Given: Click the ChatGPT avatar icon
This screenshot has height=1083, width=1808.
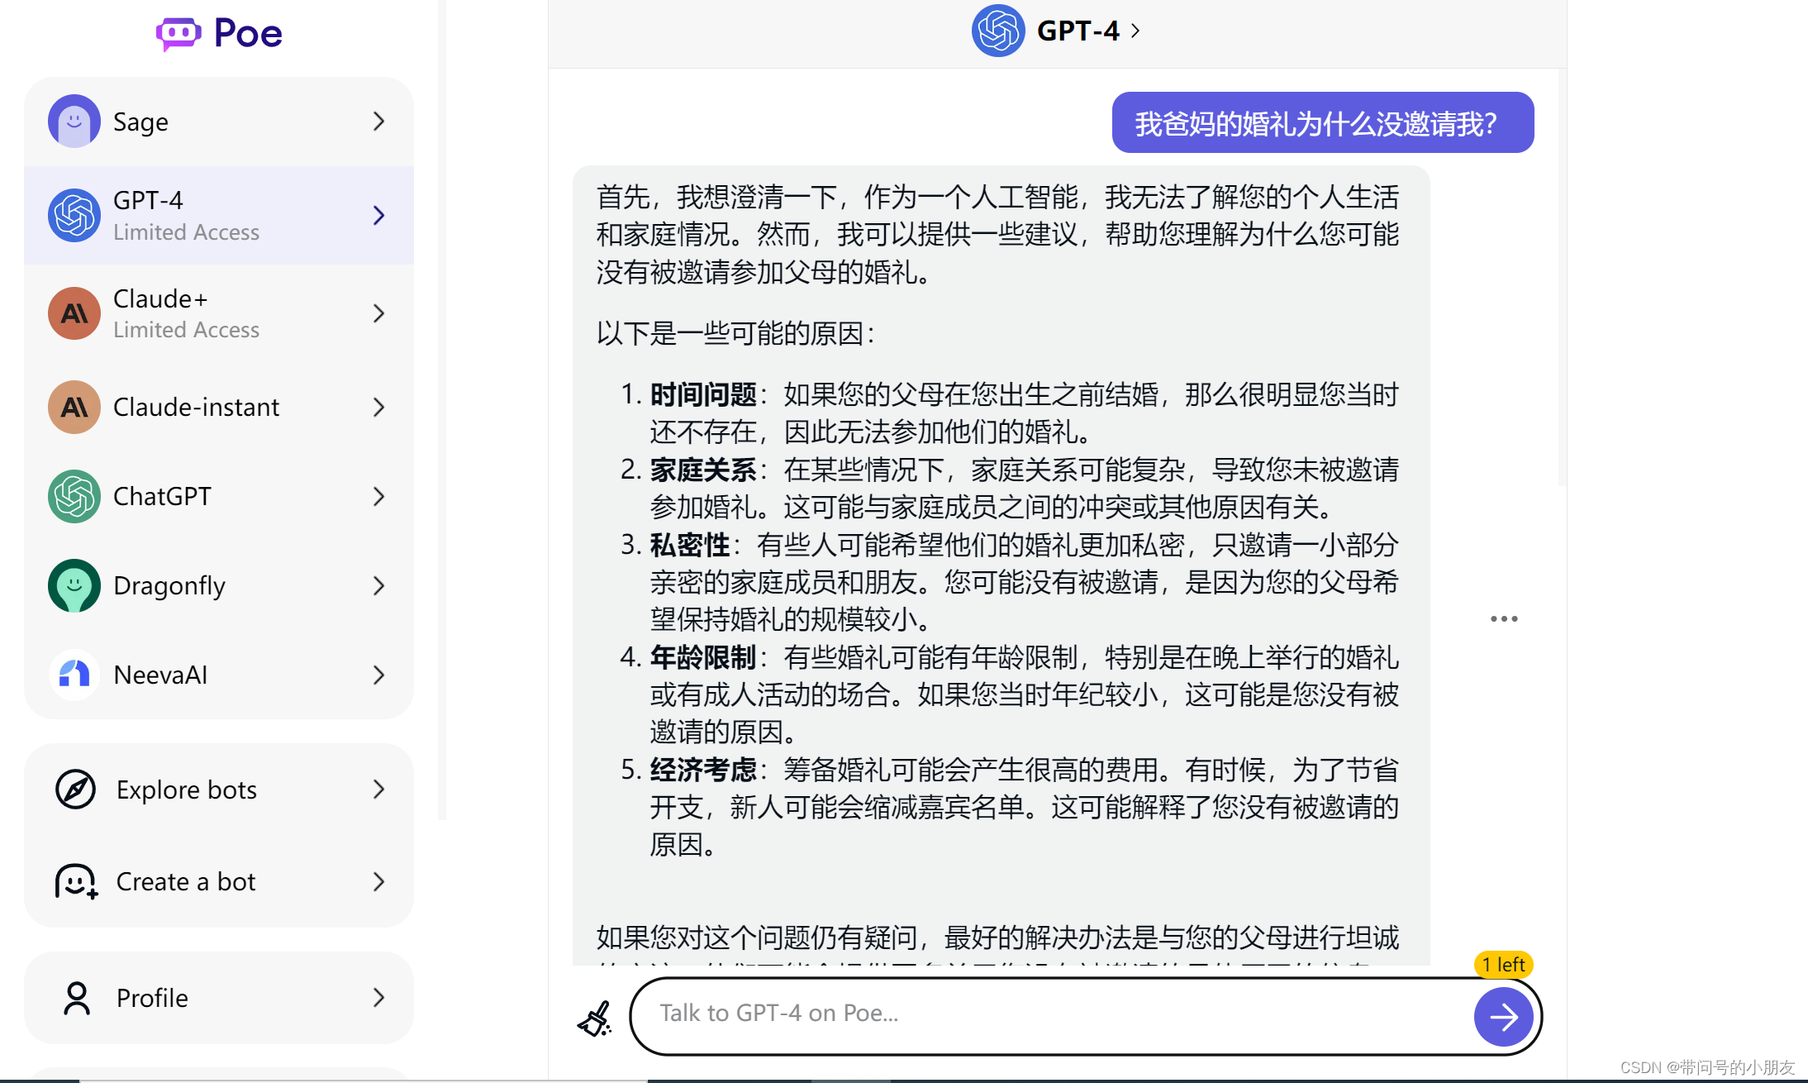Looking at the screenshot, I should pyautogui.click(x=74, y=496).
